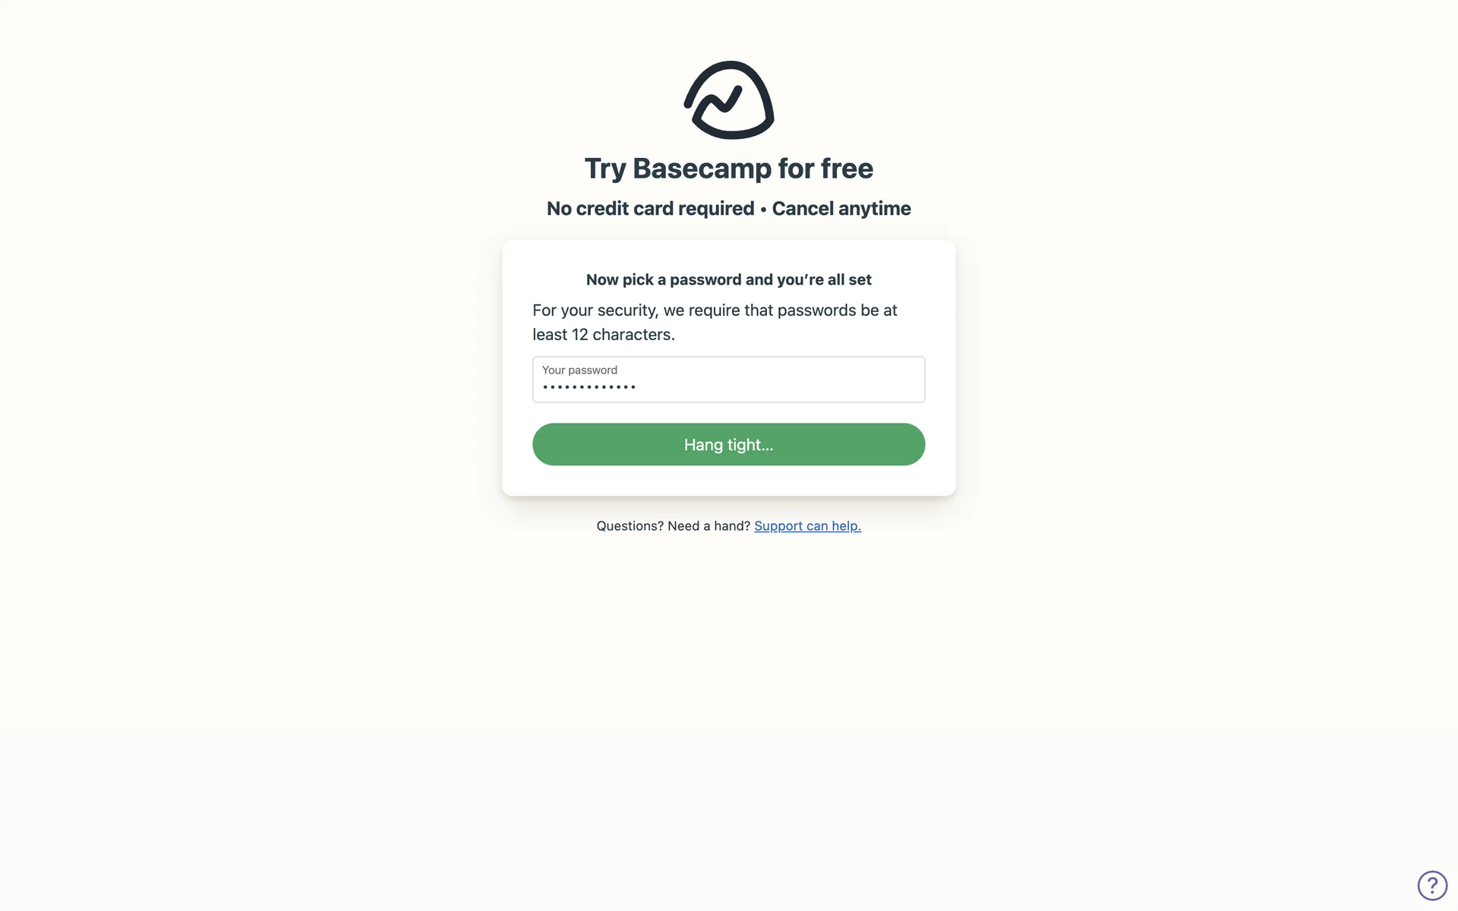Viewport: 1458px width, 911px height.
Task: Click the Your password field label
Action: click(x=579, y=370)
